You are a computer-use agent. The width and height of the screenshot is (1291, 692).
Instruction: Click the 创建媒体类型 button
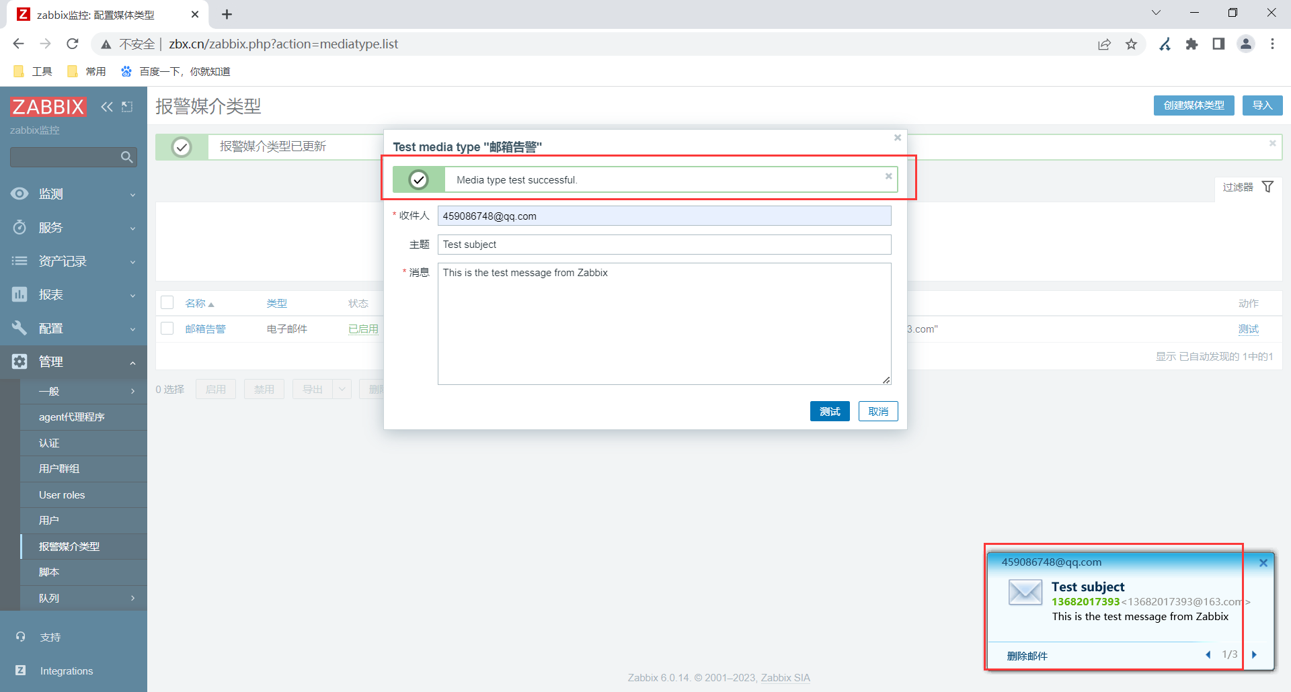[x=1194, y=105]
